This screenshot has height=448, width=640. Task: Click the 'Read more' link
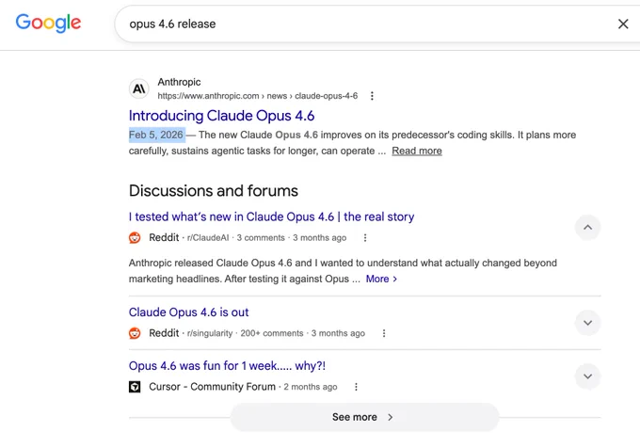pyautogui.click(x=417, y=151)
